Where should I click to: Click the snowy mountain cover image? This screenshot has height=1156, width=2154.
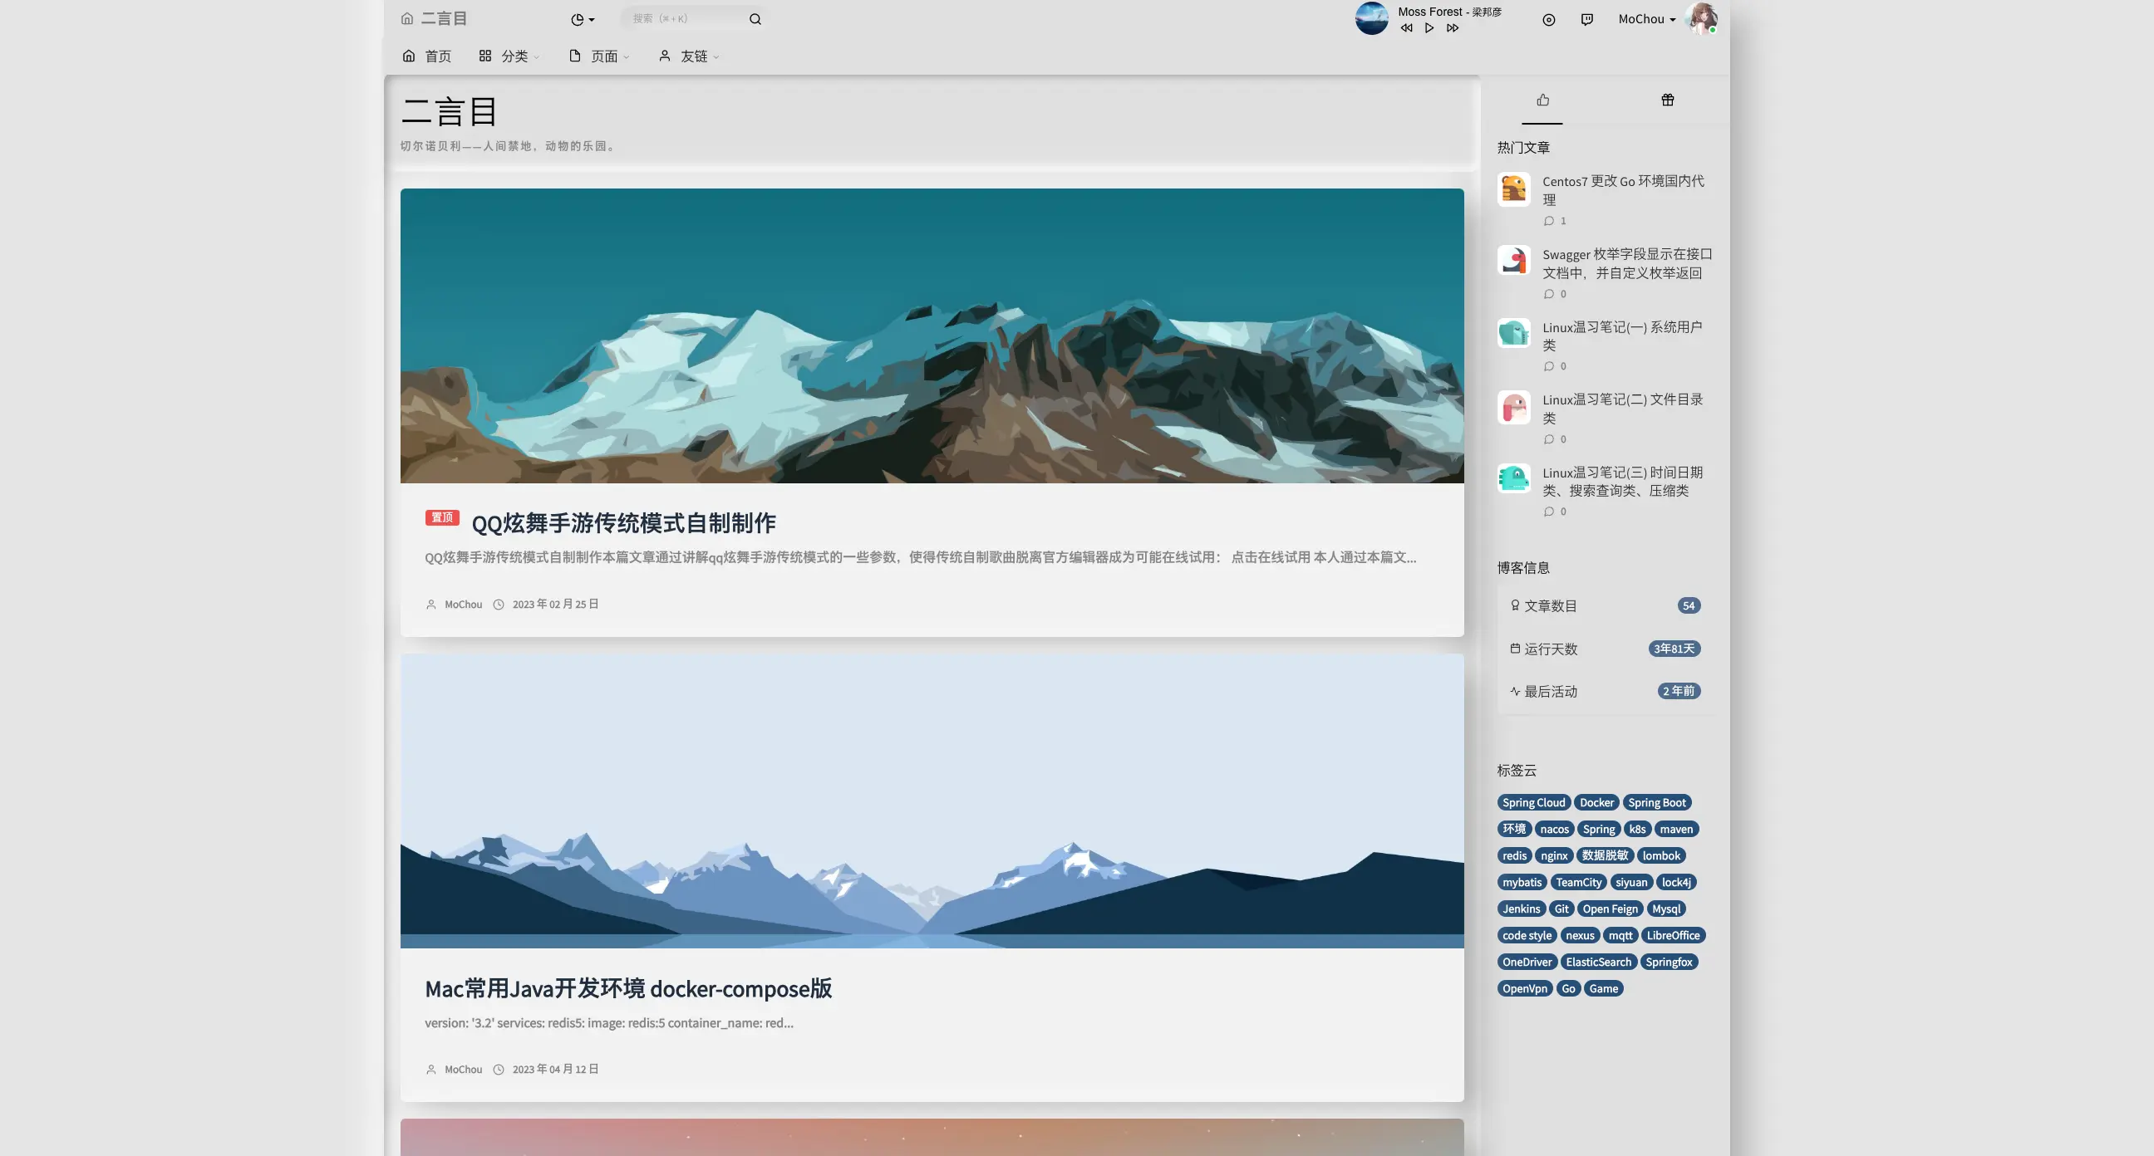(932, 336)
